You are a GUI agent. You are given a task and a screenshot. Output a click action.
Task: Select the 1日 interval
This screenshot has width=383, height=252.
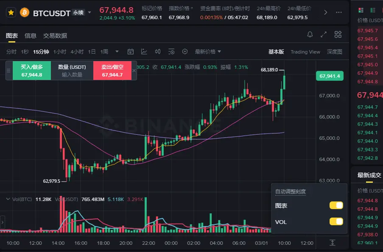click(92, 51)
